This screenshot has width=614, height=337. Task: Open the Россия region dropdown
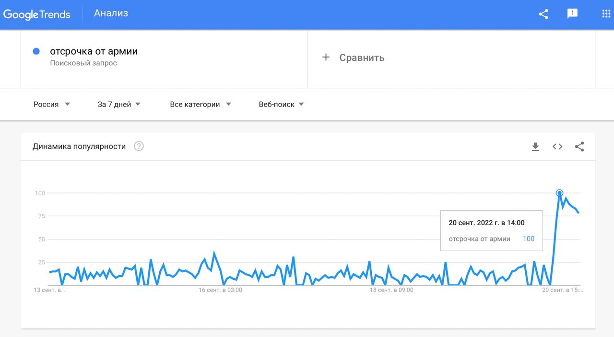point(52,104)
